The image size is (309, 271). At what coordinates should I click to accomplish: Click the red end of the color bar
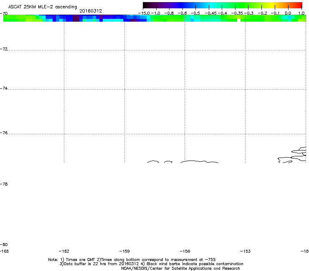point(299,5)
